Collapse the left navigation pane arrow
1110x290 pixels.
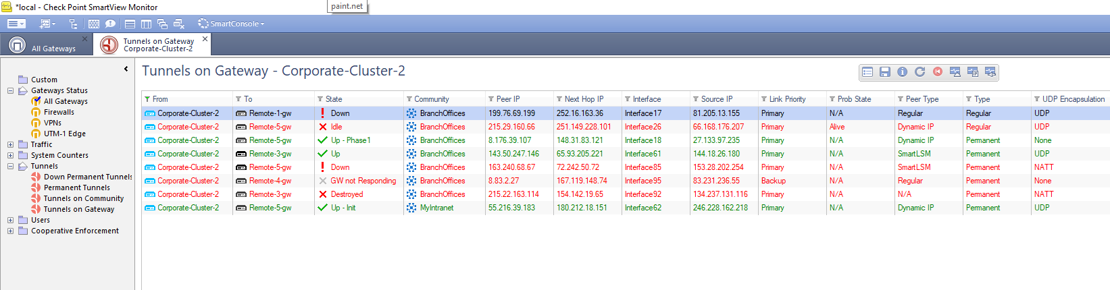(x=126, y=69)
